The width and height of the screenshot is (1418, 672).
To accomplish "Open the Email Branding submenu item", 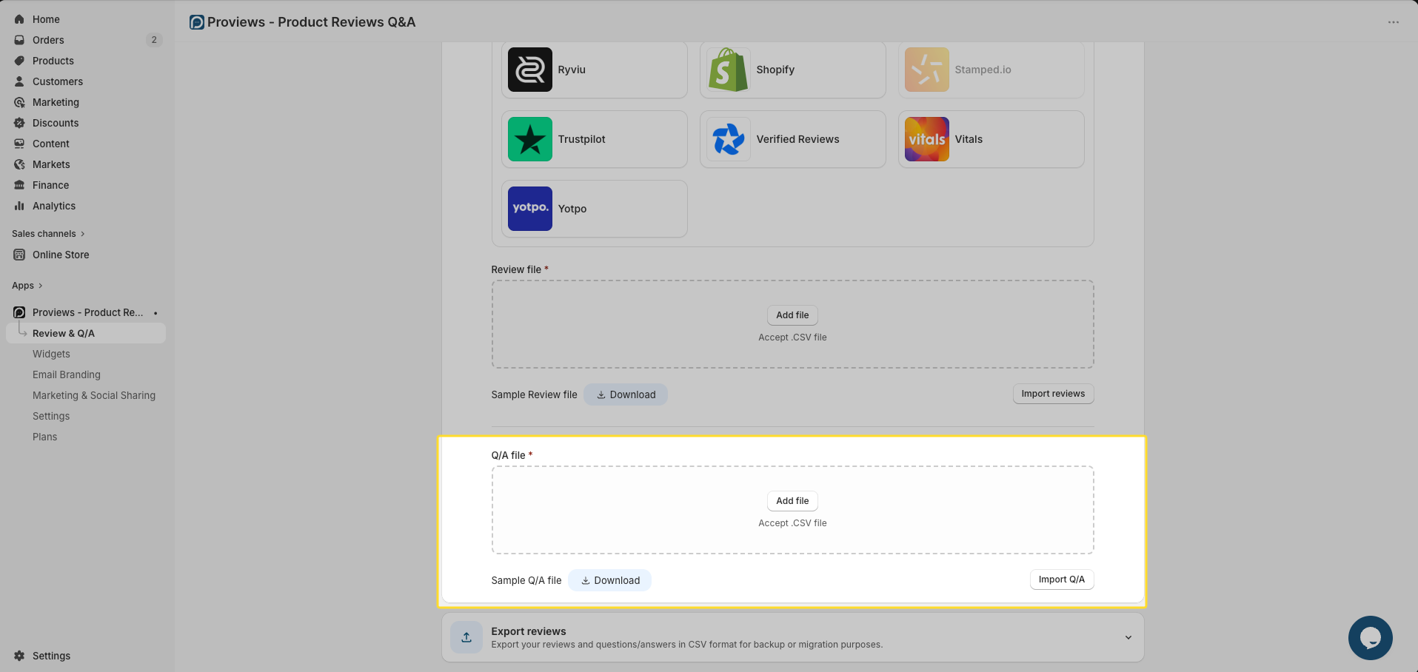I will tap(67, 374).
